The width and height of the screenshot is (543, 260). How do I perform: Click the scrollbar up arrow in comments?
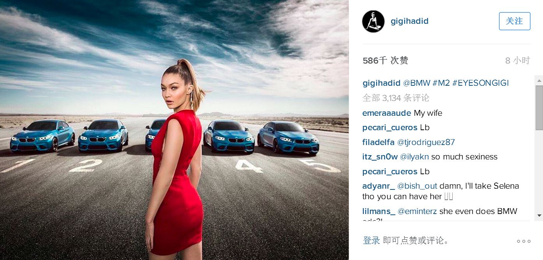[x=539, y=80]
